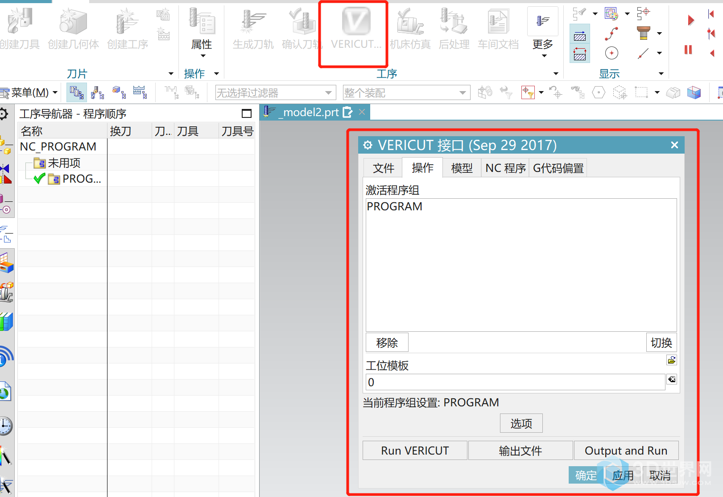Switch to the 模型 tab
The height and width of the screenshot is (497, 723).
point(462,168)
